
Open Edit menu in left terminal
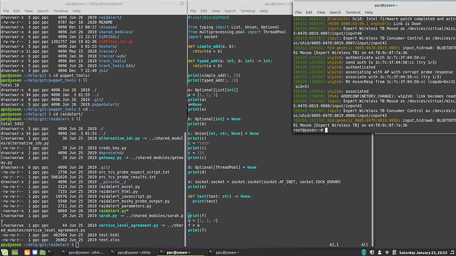[x=17, y=11]
